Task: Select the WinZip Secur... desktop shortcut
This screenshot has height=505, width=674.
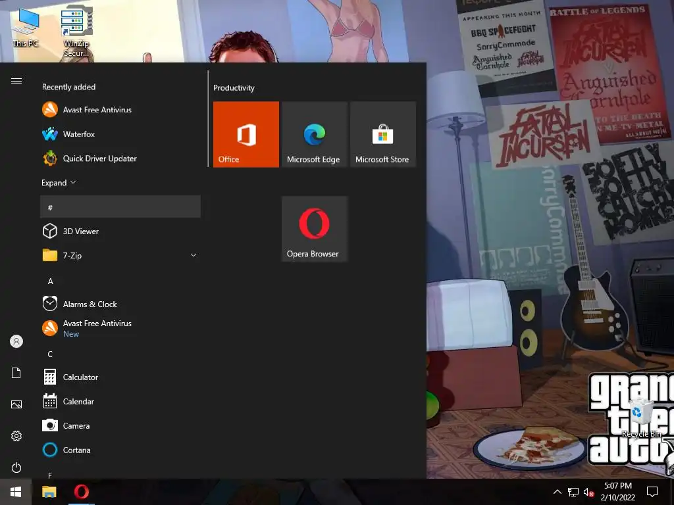Action: (76, 32)
